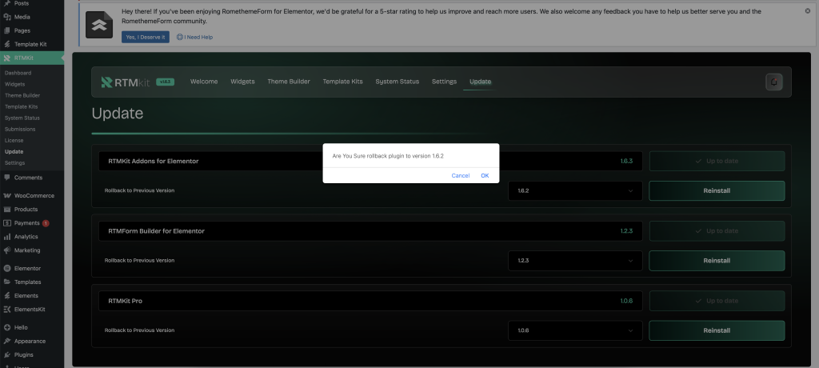Viewport: 819px width, 368px height.
Task: Switch to Template Kits tab
Action: 342,82
